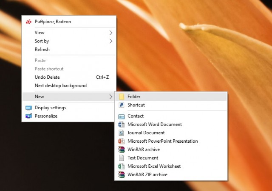The width and height of the screenshot is (272, 191).
Task: Click the Personalize icon
Action: [x=28, y=116]
